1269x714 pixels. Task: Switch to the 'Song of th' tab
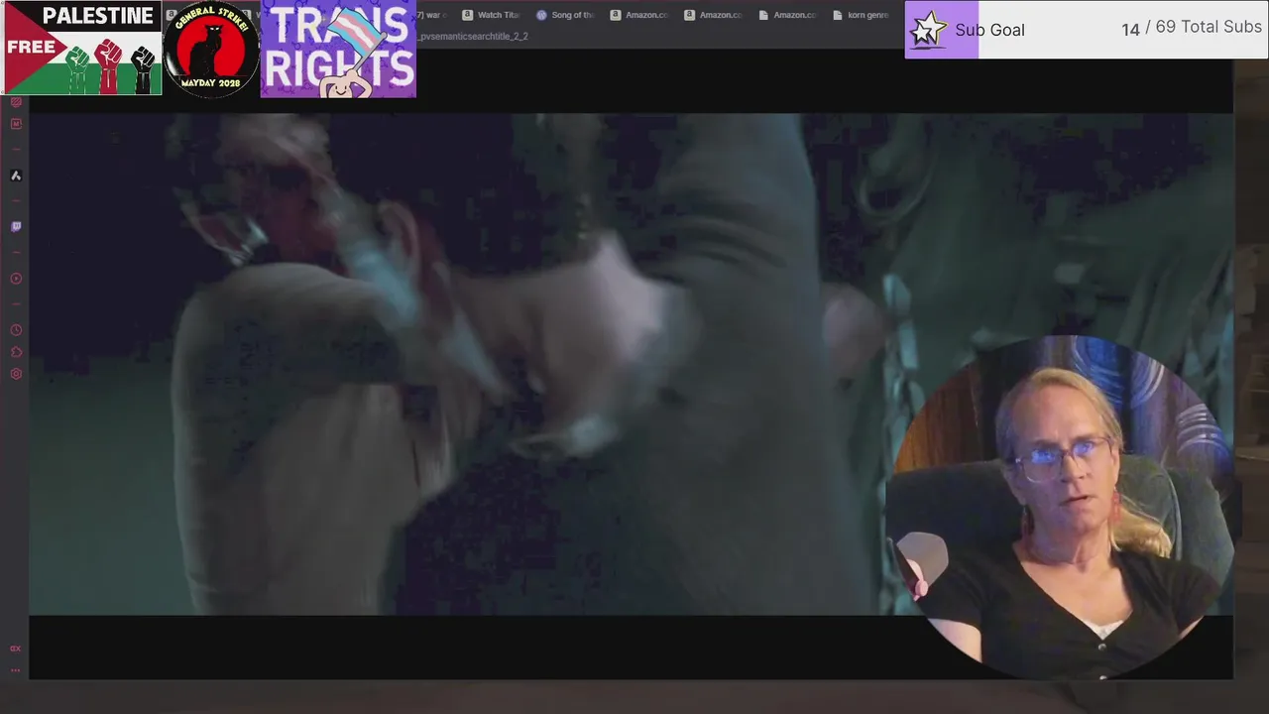click(x=565, y=15)
